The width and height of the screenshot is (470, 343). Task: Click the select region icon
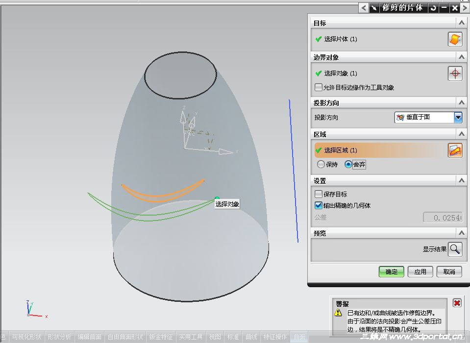455,150
